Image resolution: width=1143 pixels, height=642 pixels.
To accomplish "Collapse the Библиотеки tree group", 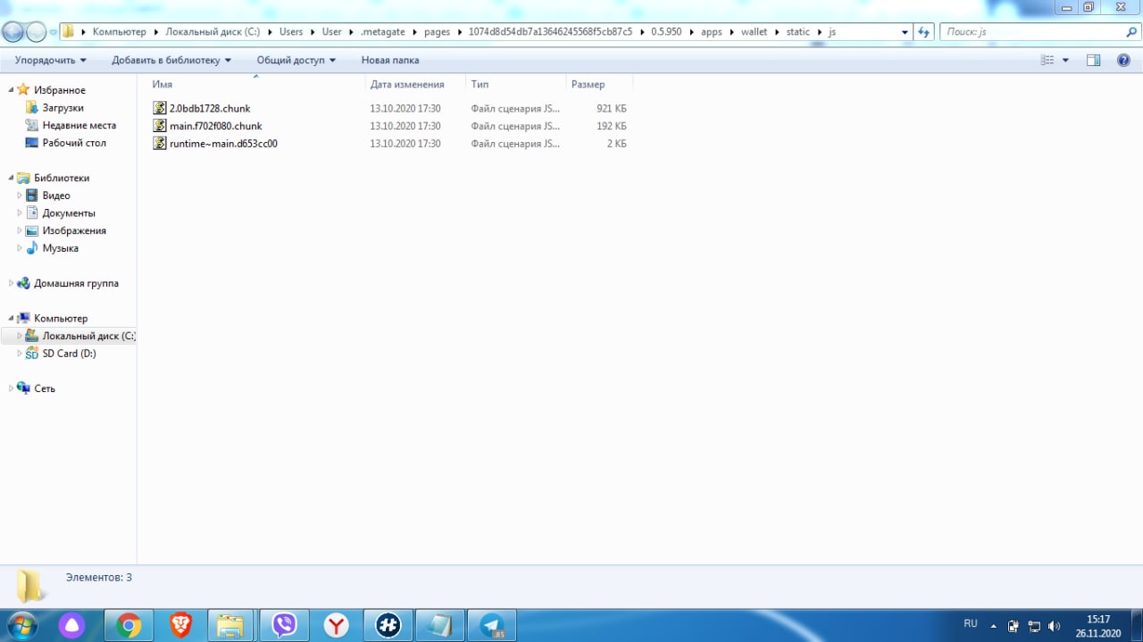I will (x=11, y=178).
